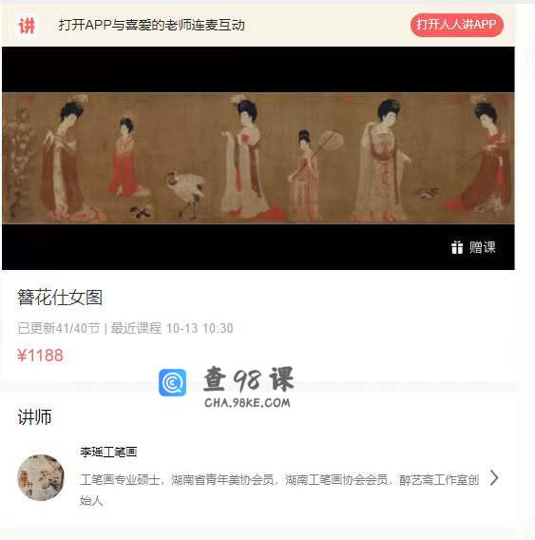Click the instructor bio starting 工笔画专业硕士
Screen dimensions: 535x540
tap(279, 490)
